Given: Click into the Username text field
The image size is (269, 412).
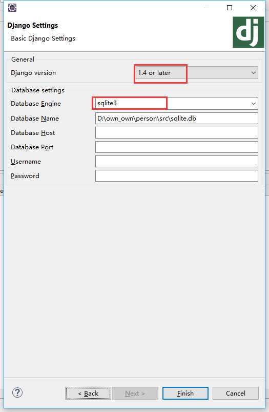Looking at the screenshot, I should coord(177,161).
